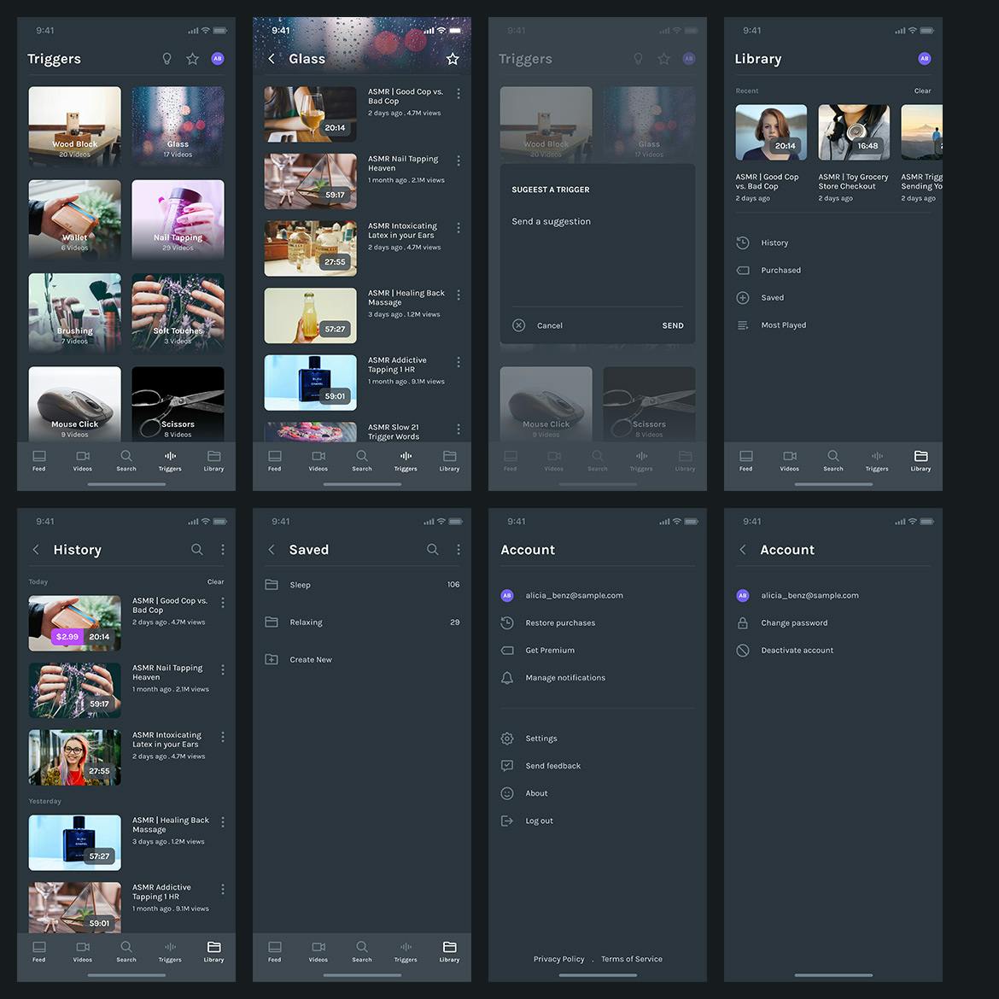The height and width of the screenshot is (999, 999).
Task: Tap back arrow on second Account screen
Action: (743, 549)
